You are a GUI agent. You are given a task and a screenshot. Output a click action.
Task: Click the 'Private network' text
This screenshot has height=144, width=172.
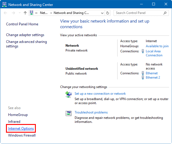pyautogui.click(x=76, y=50)
